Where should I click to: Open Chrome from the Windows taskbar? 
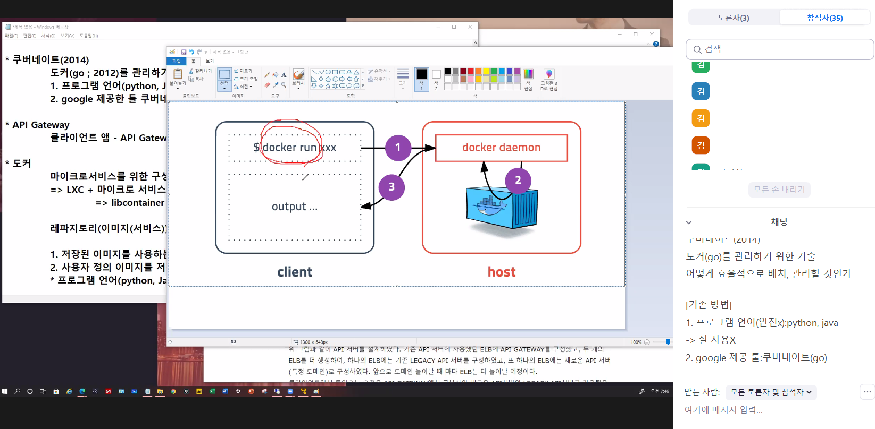pos(173,391)
